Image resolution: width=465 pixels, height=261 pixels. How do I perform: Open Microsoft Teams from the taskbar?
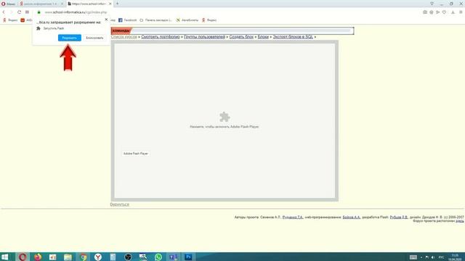click(x=174, y=257)
